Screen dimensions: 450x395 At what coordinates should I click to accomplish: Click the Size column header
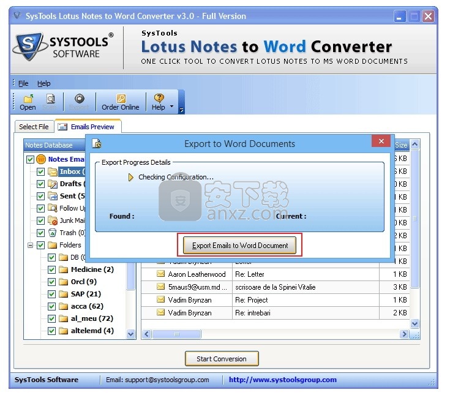point(401,145)
